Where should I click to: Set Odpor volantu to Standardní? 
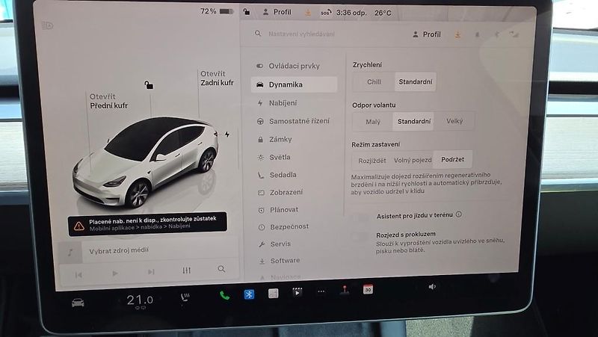tap(414, 121)
